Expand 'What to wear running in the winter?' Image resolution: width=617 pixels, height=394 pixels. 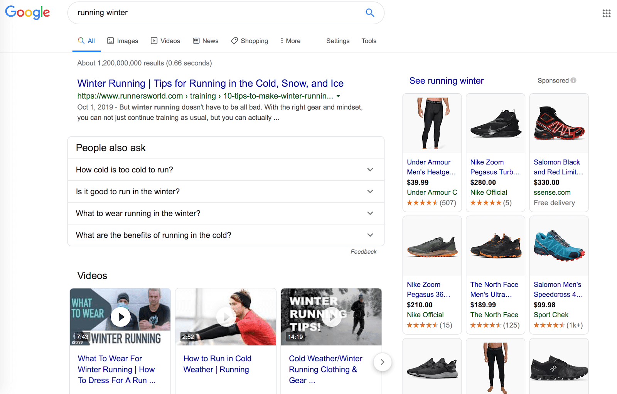(x=226, y=213)
